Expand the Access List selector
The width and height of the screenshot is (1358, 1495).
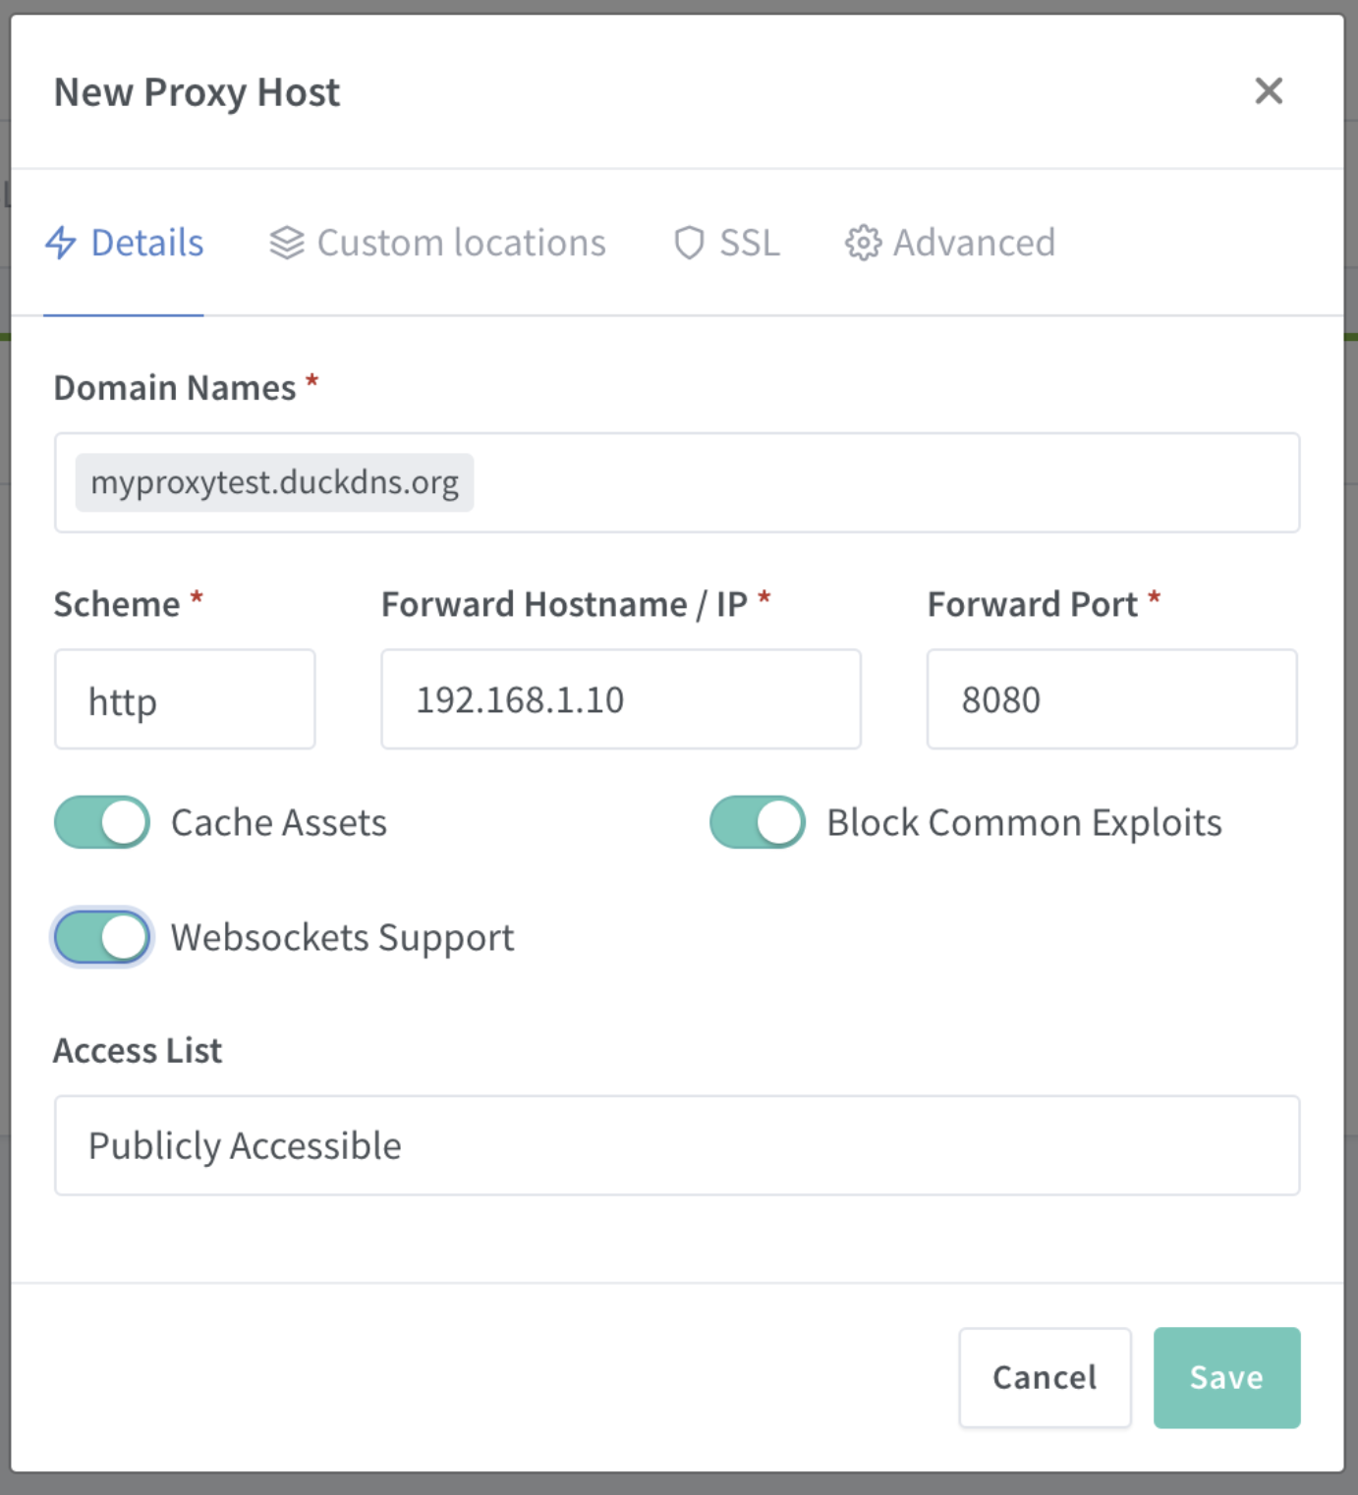point(676,1145)
